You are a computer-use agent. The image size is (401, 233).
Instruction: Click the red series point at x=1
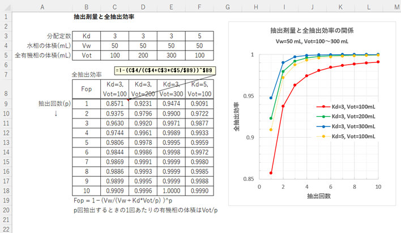(x=271, y=173)
